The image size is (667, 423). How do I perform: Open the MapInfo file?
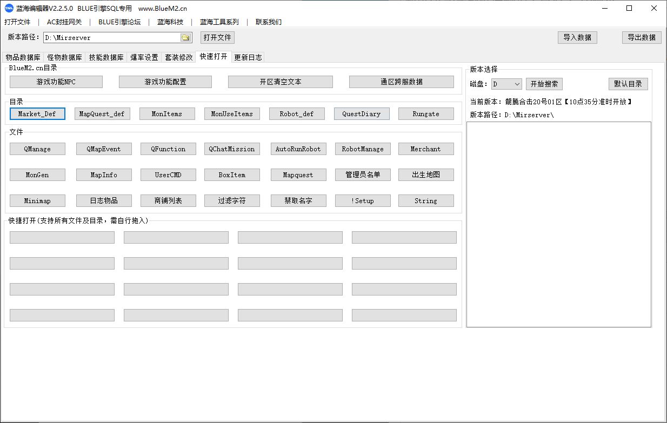click(104, 174)
